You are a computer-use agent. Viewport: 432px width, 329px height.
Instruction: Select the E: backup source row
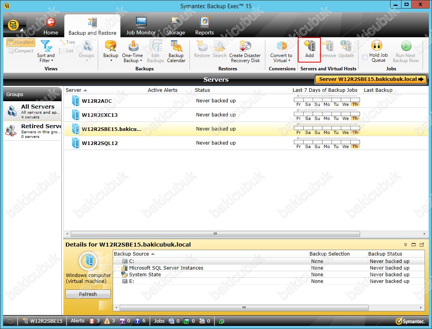(269, 281)
